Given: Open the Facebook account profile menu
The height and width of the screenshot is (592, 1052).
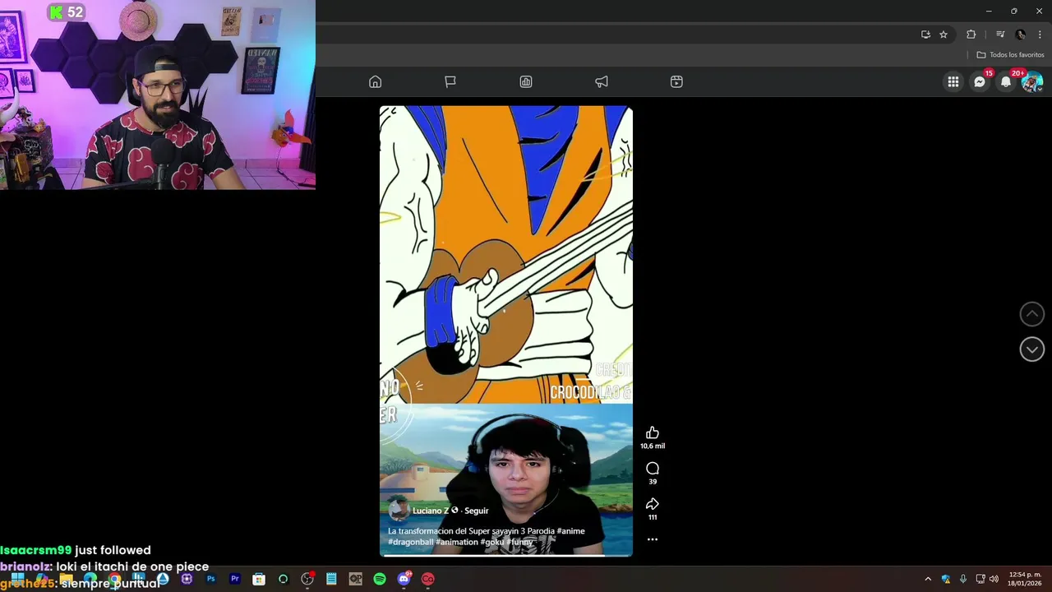Looking at the screenshot, I should (1032, 81).
